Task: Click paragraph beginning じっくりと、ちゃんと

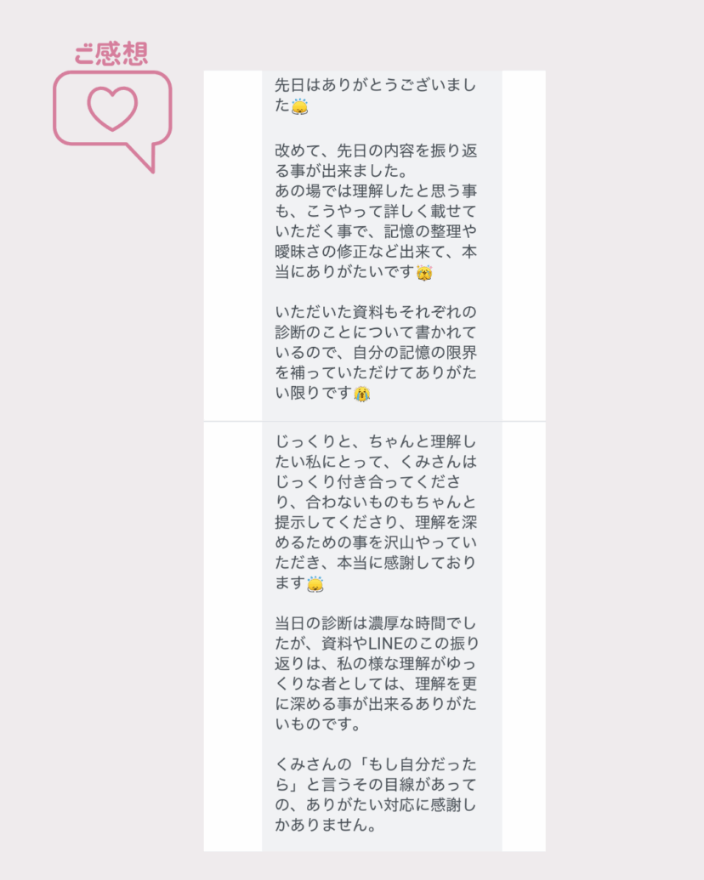Action: tap(375, 513)
